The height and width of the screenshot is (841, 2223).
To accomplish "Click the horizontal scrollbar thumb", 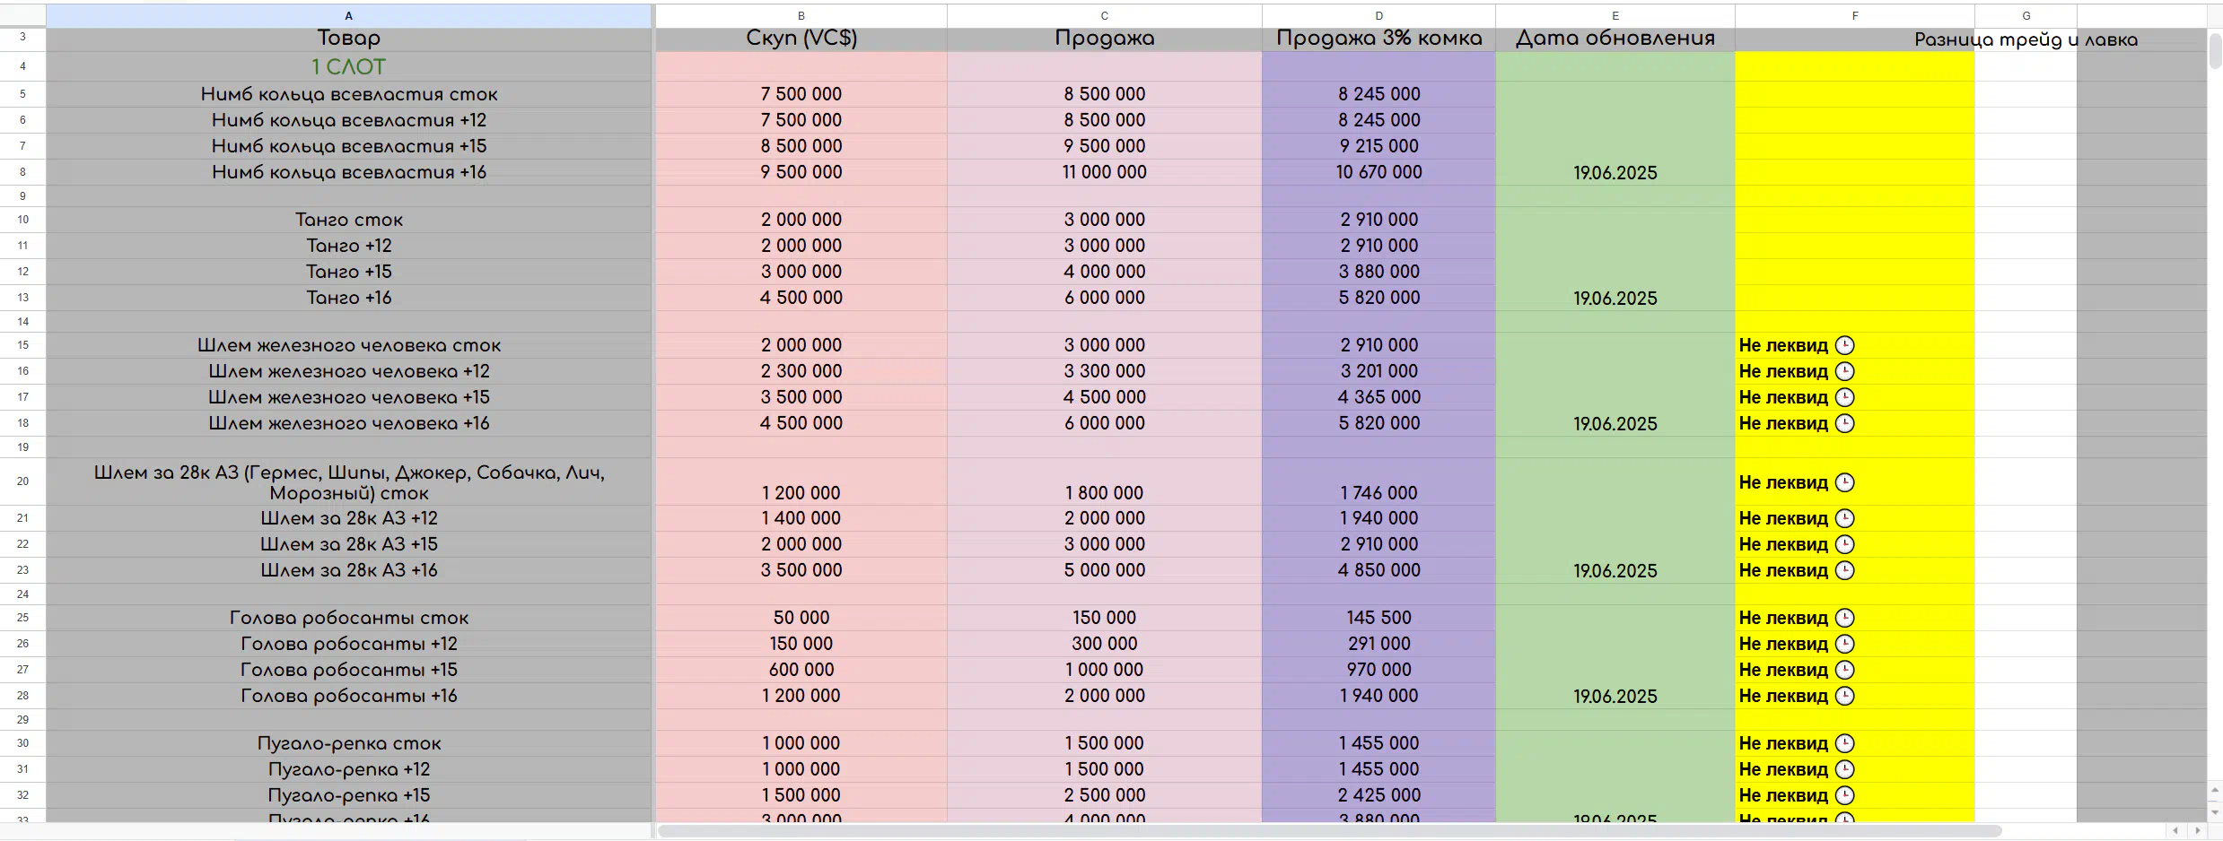I will point(1328,831).
